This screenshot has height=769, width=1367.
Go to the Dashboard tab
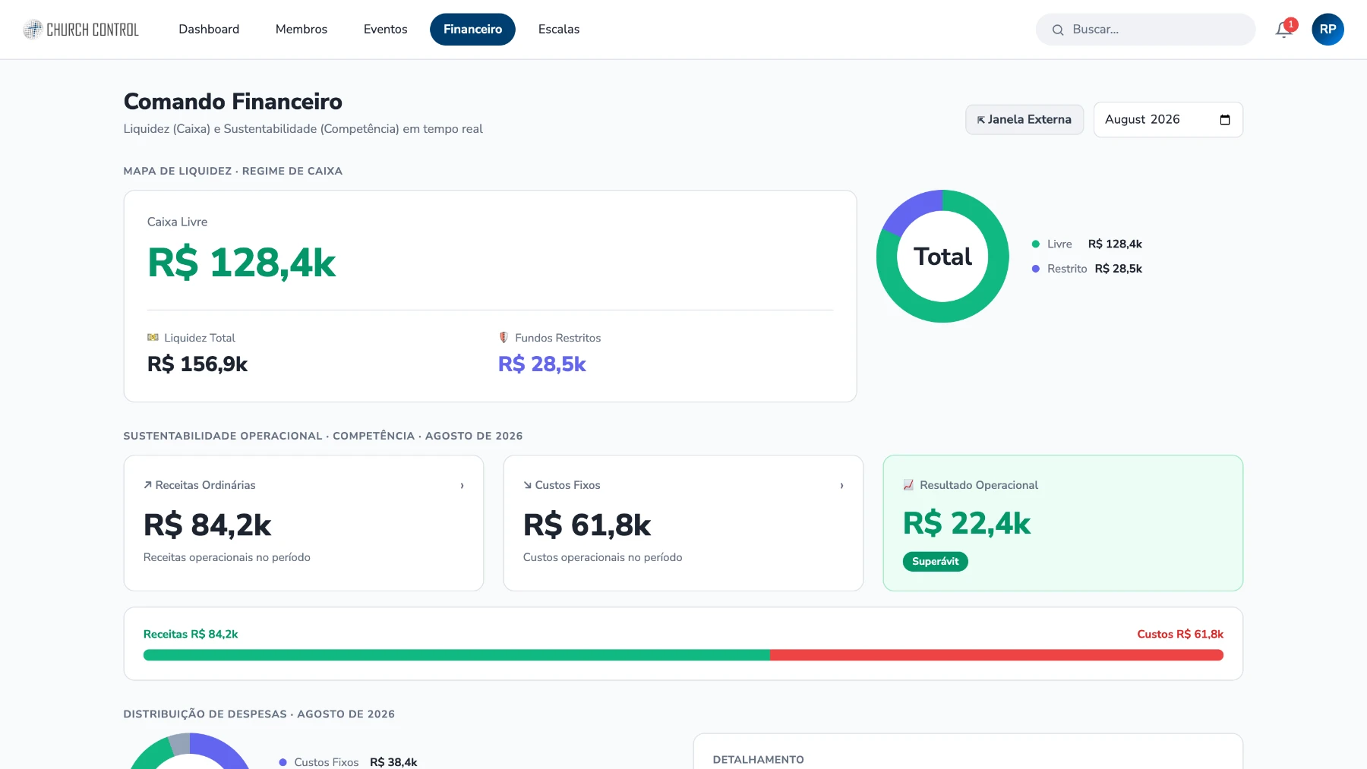coord(209,30)
